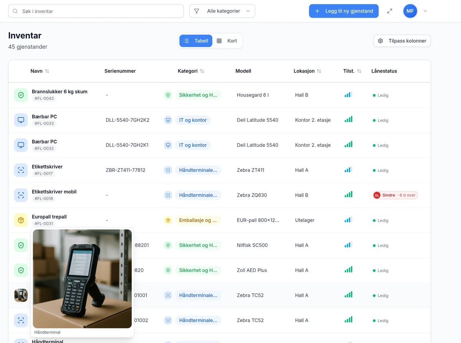Click the scanner icon beside Etikettskriver mobil
The image size is (461, 343).
[21, 195]
